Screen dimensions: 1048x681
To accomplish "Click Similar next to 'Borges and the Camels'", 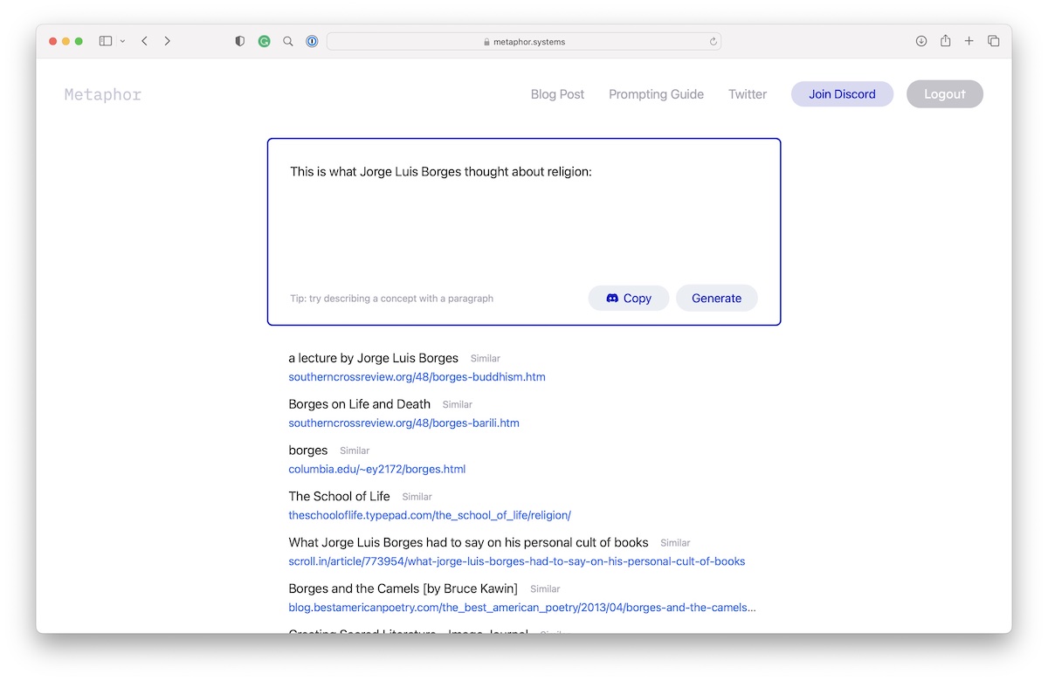I will (545, 589).
